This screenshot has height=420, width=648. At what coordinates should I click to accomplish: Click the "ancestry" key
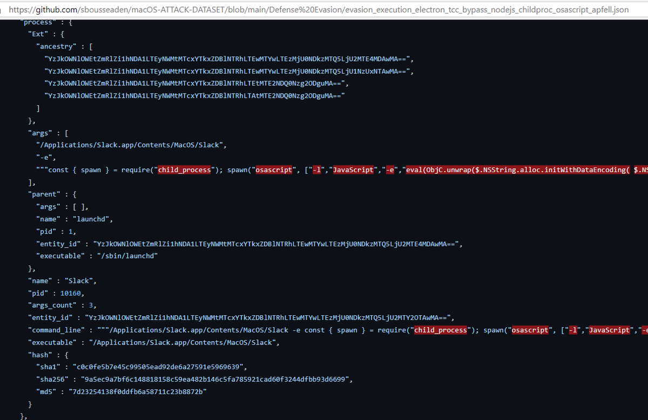pos(56,46)
